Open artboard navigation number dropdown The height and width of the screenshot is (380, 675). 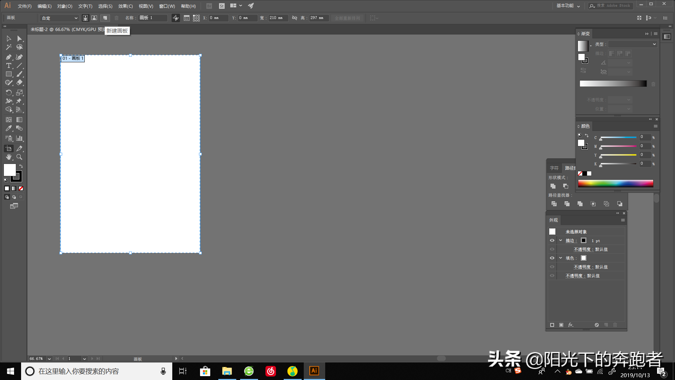coord(84,359)
